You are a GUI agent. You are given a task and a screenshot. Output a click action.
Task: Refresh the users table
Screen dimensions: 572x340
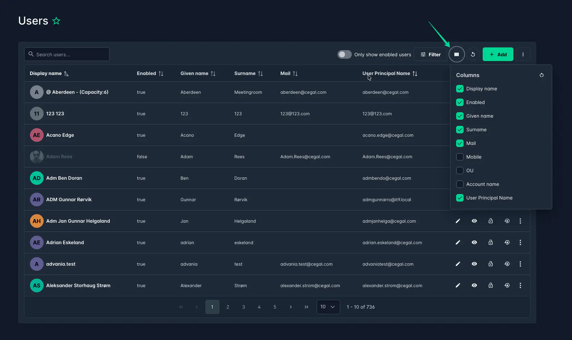tap(473, 54)
